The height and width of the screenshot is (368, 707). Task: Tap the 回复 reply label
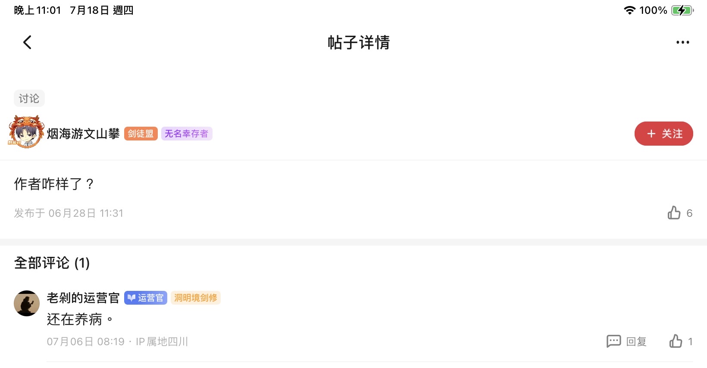coord(636,342)
